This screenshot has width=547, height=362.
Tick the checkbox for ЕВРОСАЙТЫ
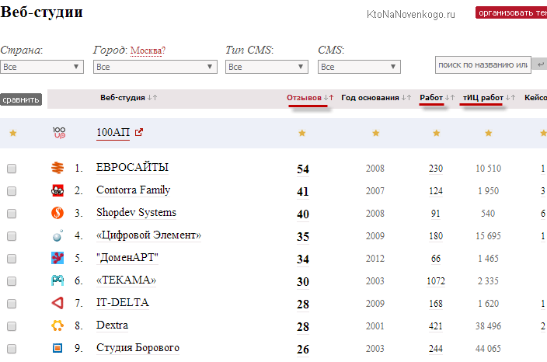12,169
